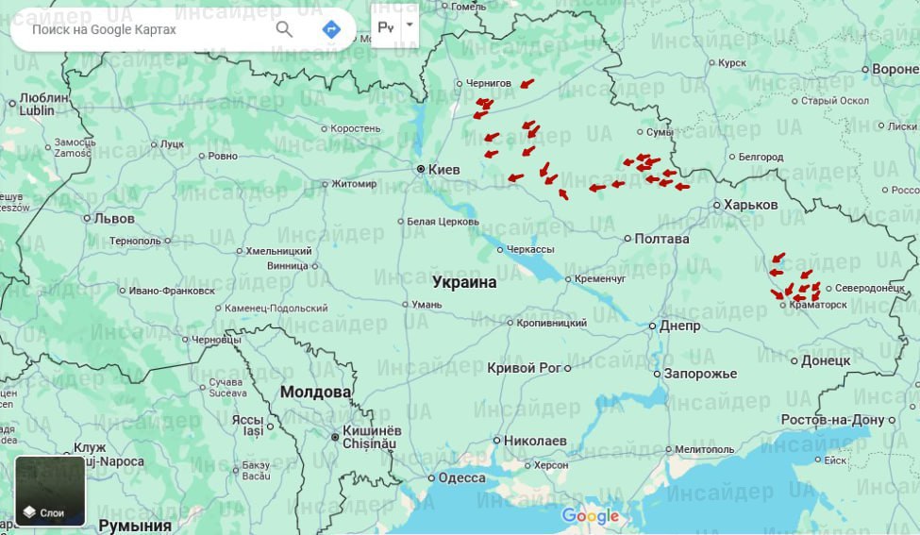Open directions with the blue route icon
Viewport: 920px width, 535px height.
pyautogui.click(x=331, y=29)
